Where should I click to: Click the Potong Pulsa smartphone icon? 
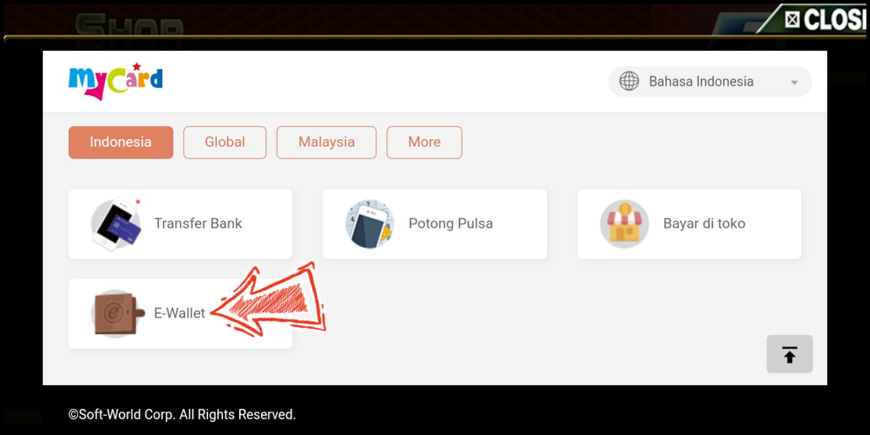[x=370, y=224]
